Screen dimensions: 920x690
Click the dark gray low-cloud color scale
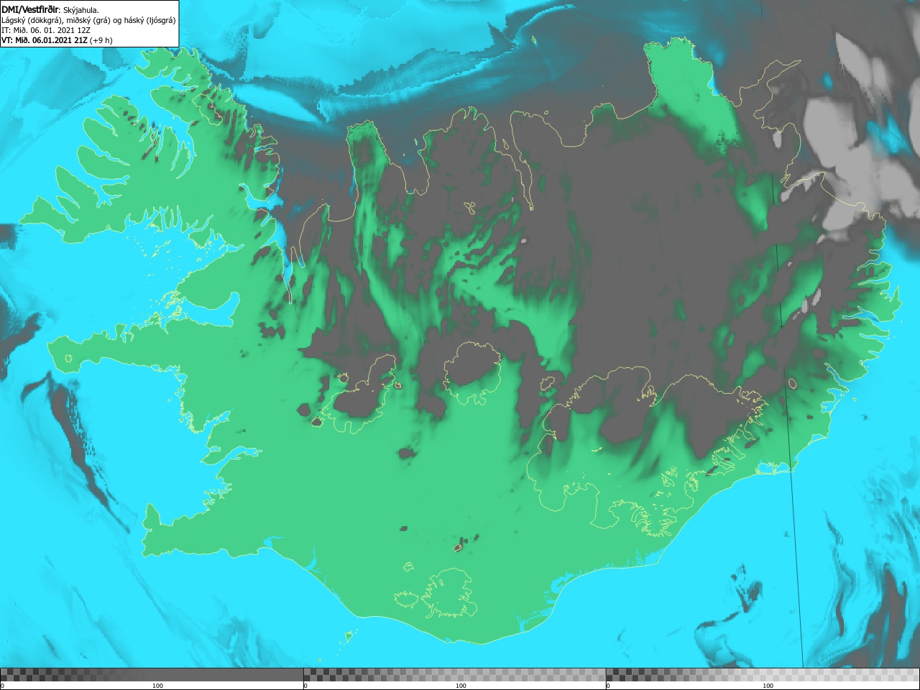[x=152, y=675]
